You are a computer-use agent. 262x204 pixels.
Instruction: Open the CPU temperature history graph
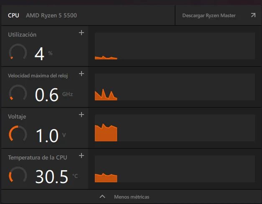[x=175, y=169]
